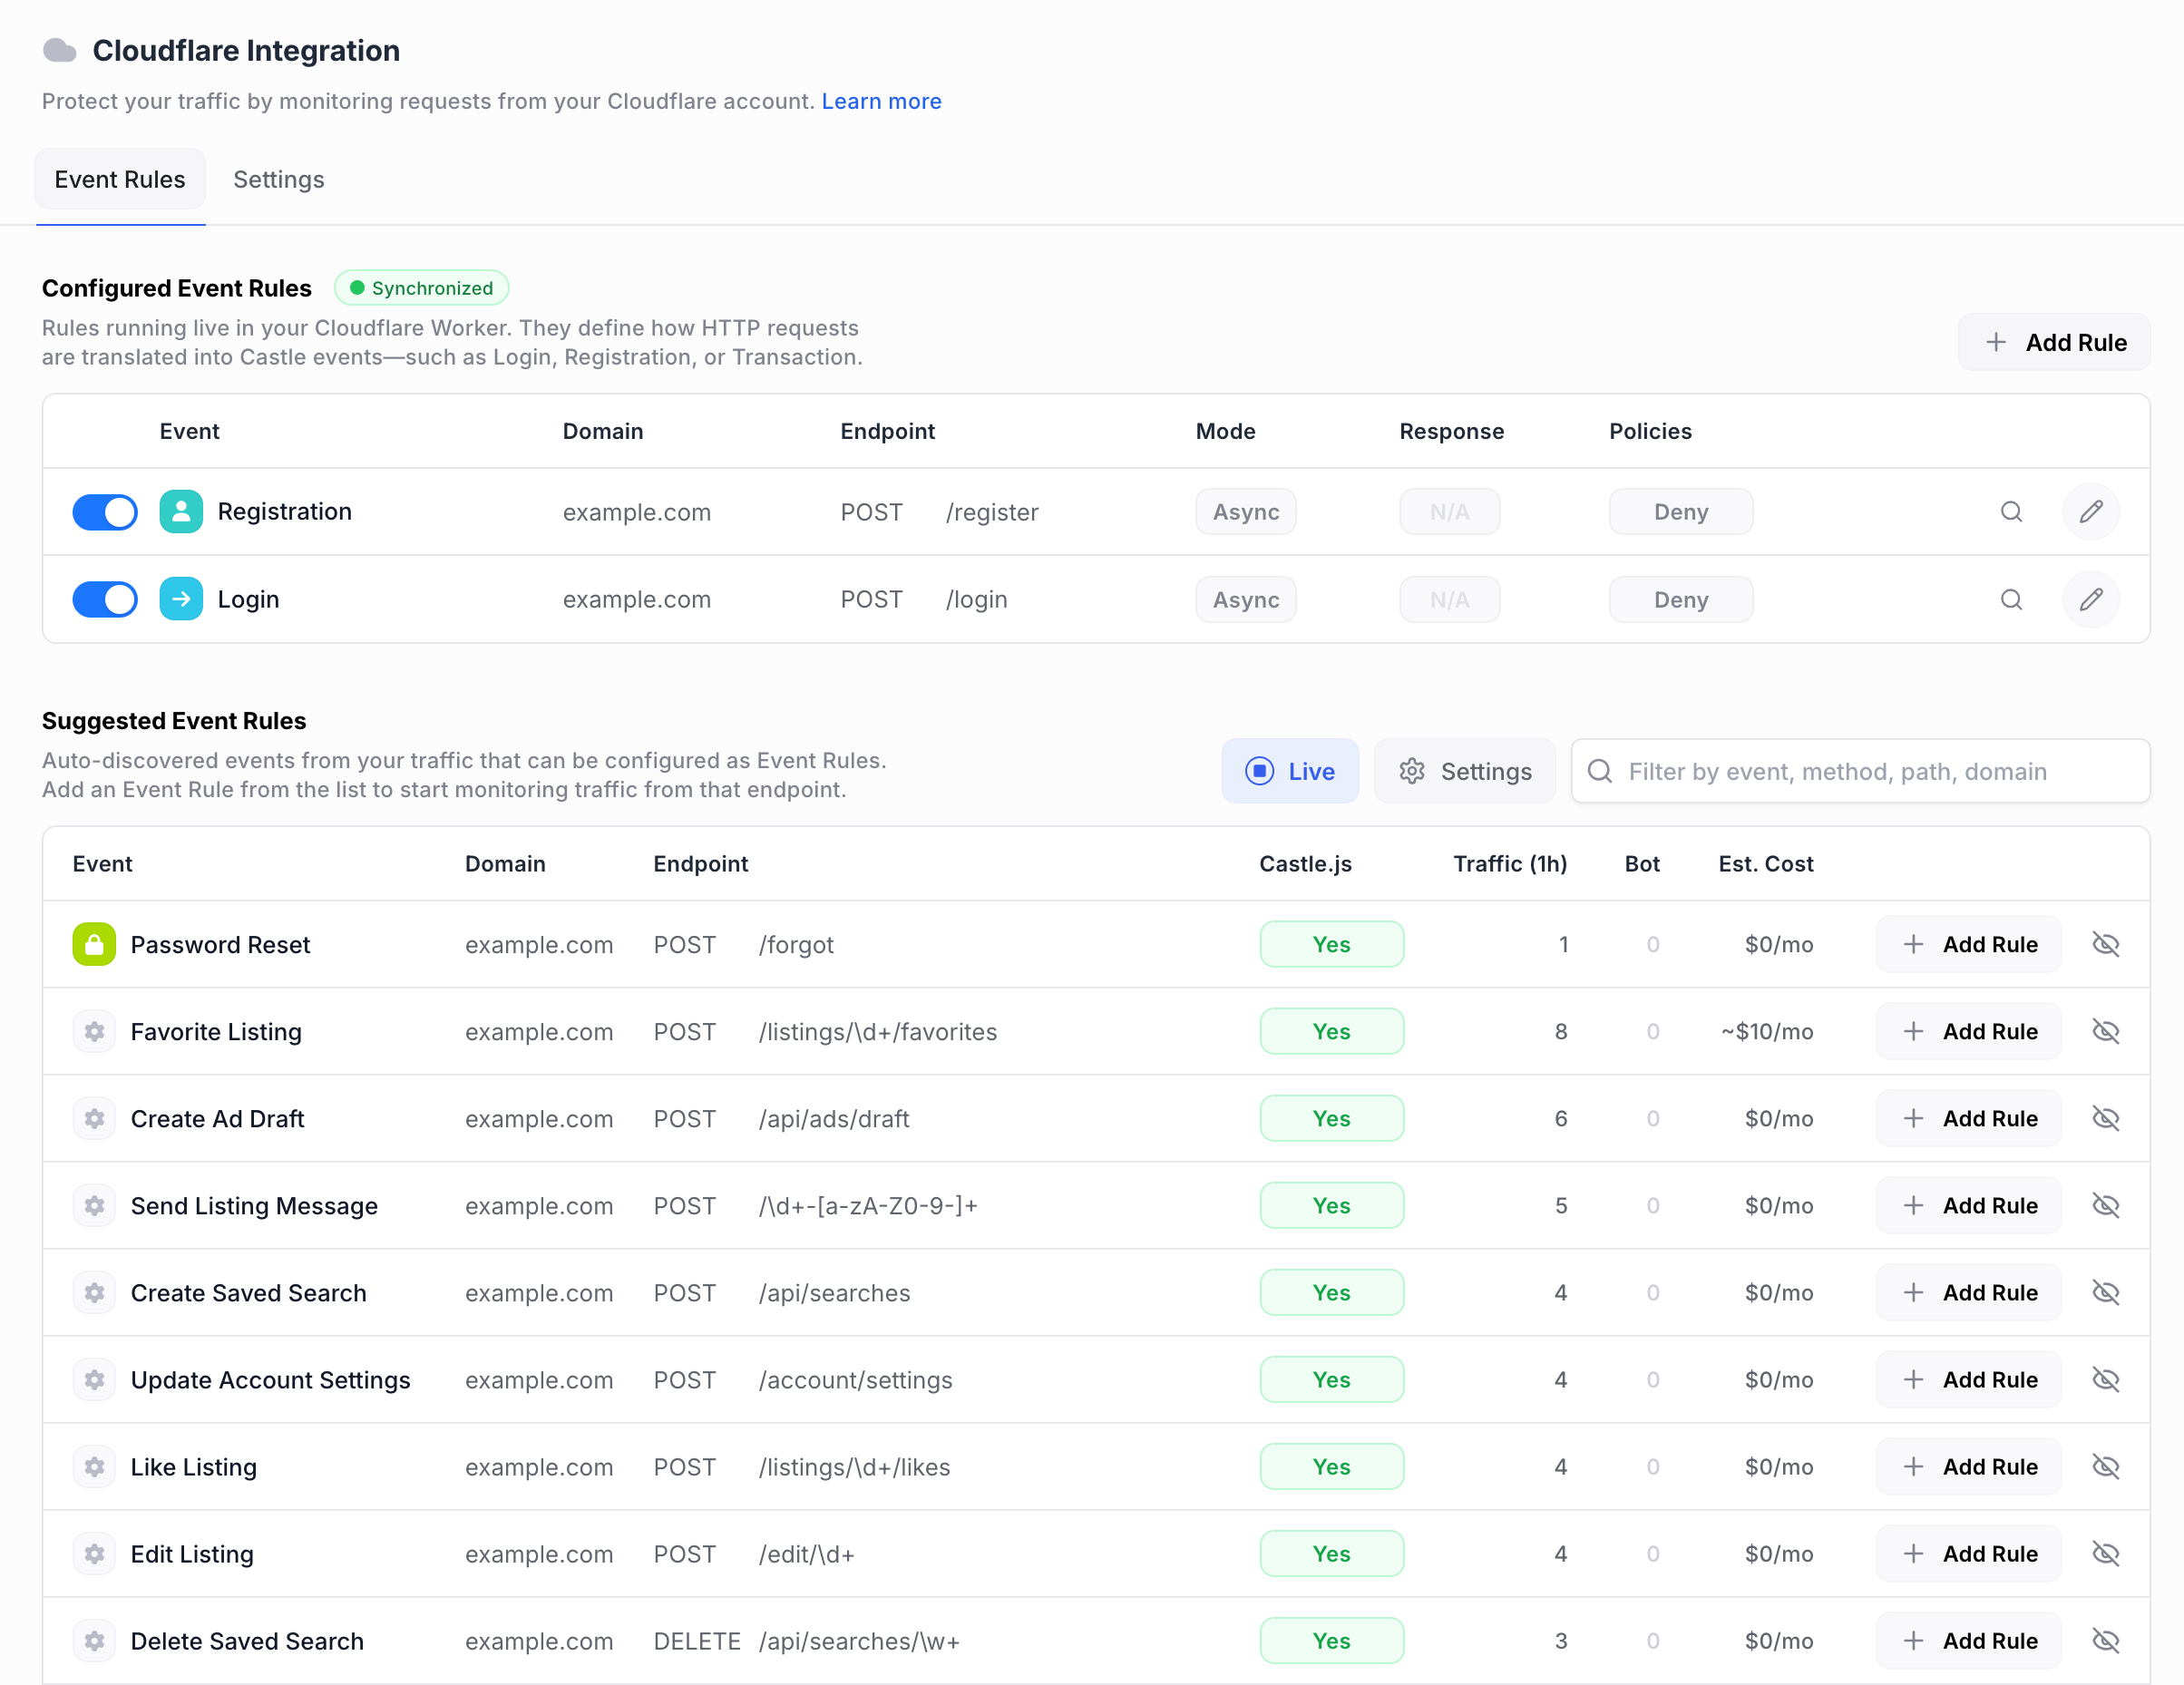Hide the Update Account Settings suggestion
The width and height of the screenshot is (2184, 1685).
pyautogui.click(x=2105, y=1379)
